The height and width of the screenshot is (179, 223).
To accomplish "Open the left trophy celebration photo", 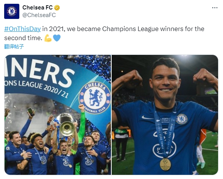I will [58, 115].
